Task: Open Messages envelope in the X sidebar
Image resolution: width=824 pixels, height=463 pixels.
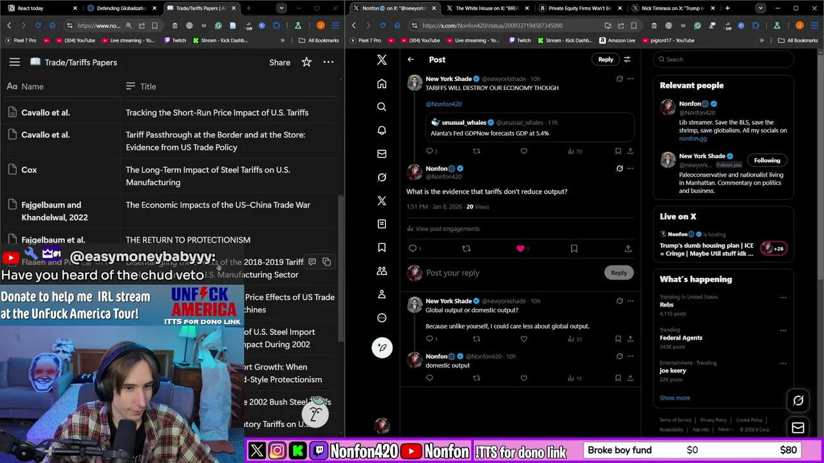Action: click(382, 154)
